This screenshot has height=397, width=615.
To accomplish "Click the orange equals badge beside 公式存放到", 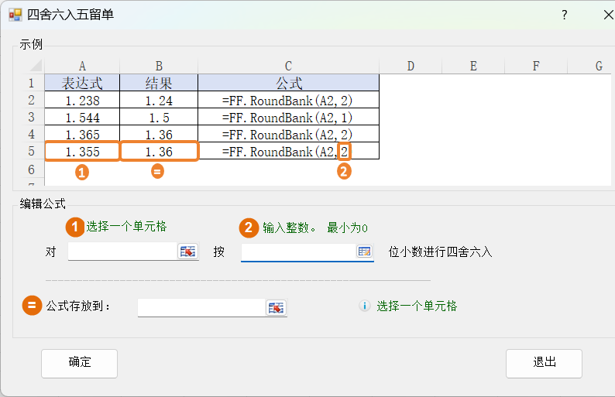I will [33, 306].
